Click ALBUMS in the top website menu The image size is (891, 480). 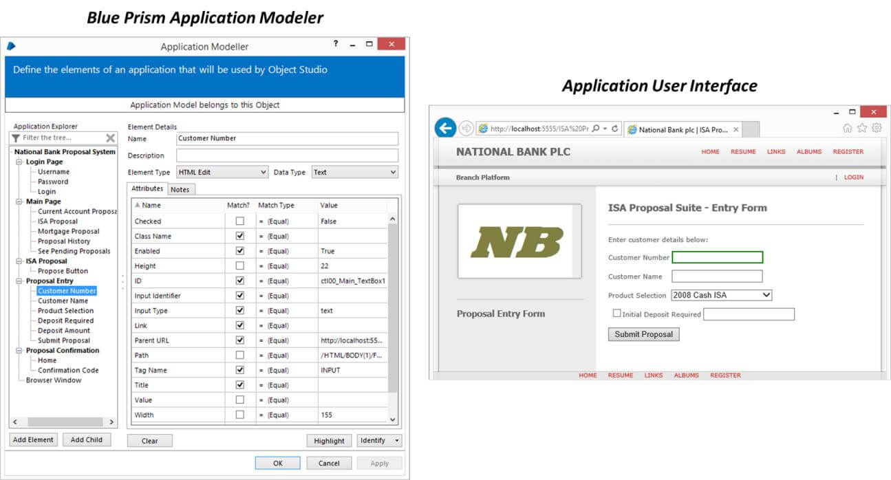tap(809, 152)
